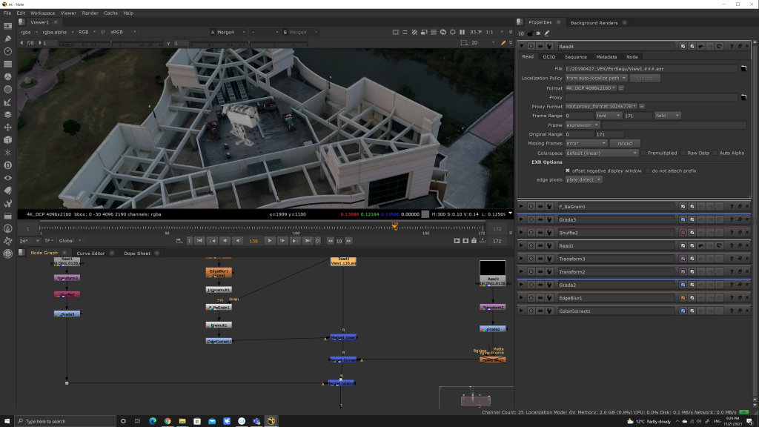Open the Merge nodes toolbar icon

7,114
